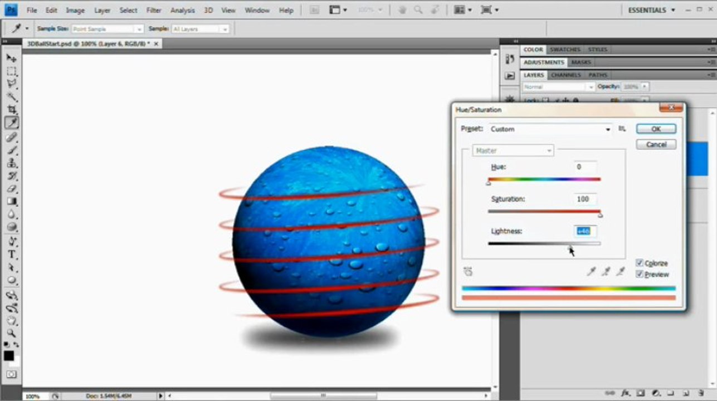Screen dimensions: 717x401
Task: Select the Path Selection tool
Action: [x=11, y=267]
